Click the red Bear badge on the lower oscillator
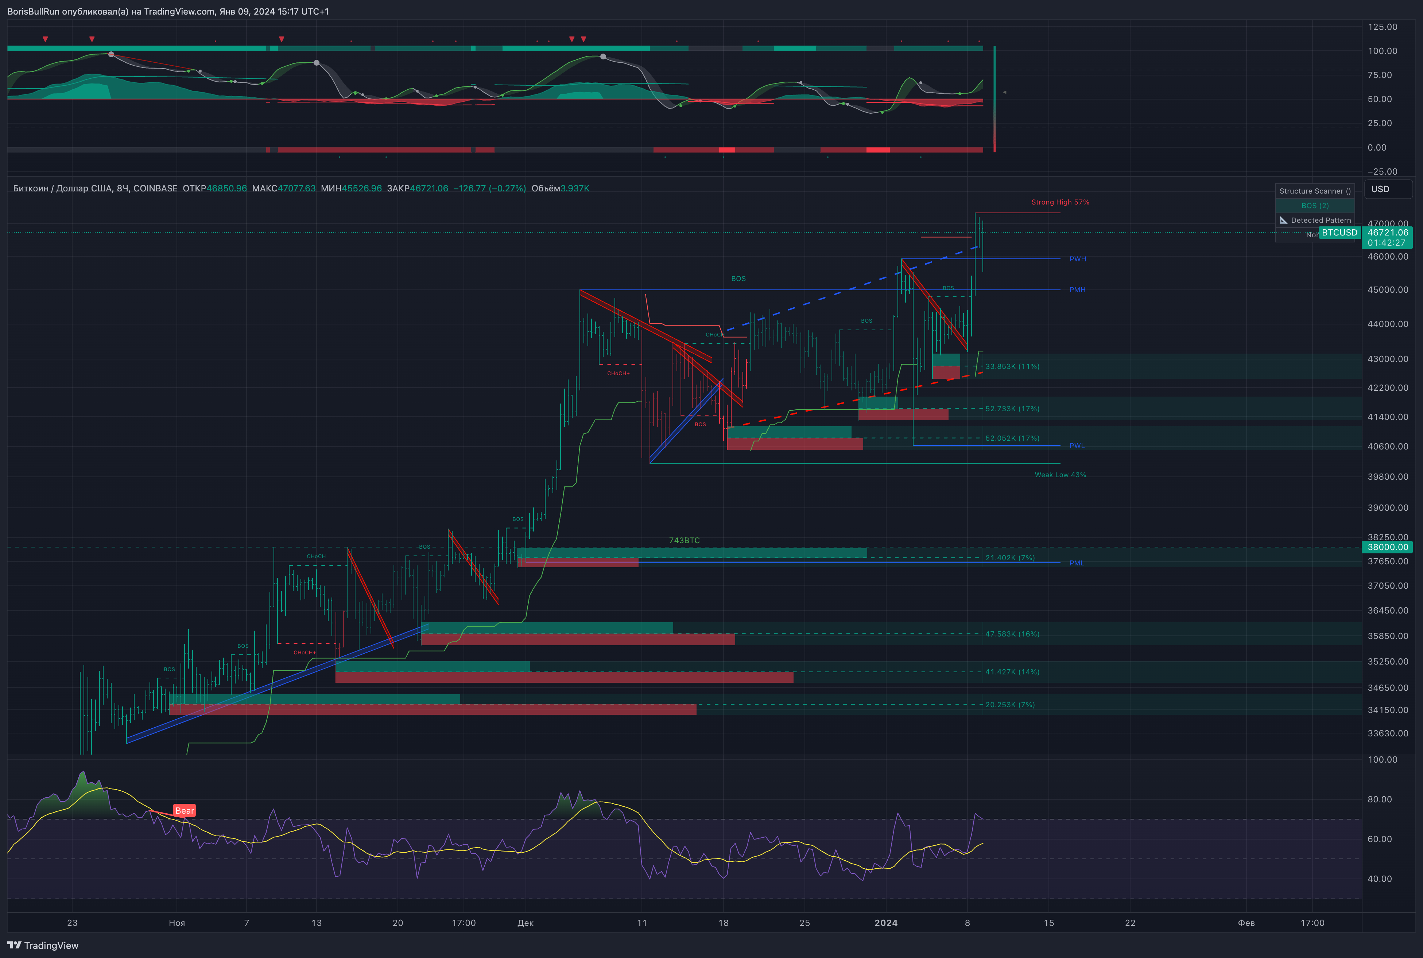The height and width of the screenshot is (958, 1423). pos(184,810)
